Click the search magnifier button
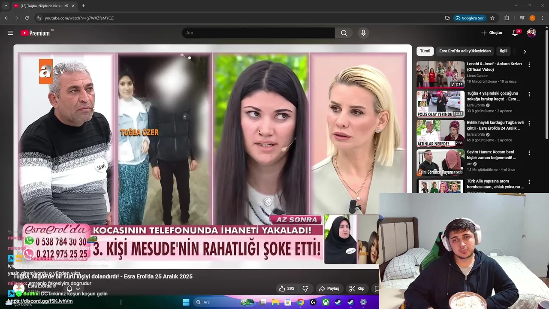 344,33
